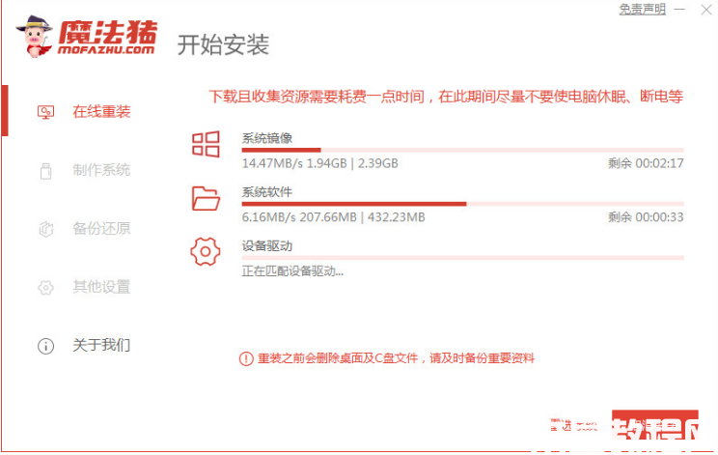This screenshot has height=455, width=718.
Task: Click the 正在匹配设备驱动 status text
Action: tap(292, 271)
